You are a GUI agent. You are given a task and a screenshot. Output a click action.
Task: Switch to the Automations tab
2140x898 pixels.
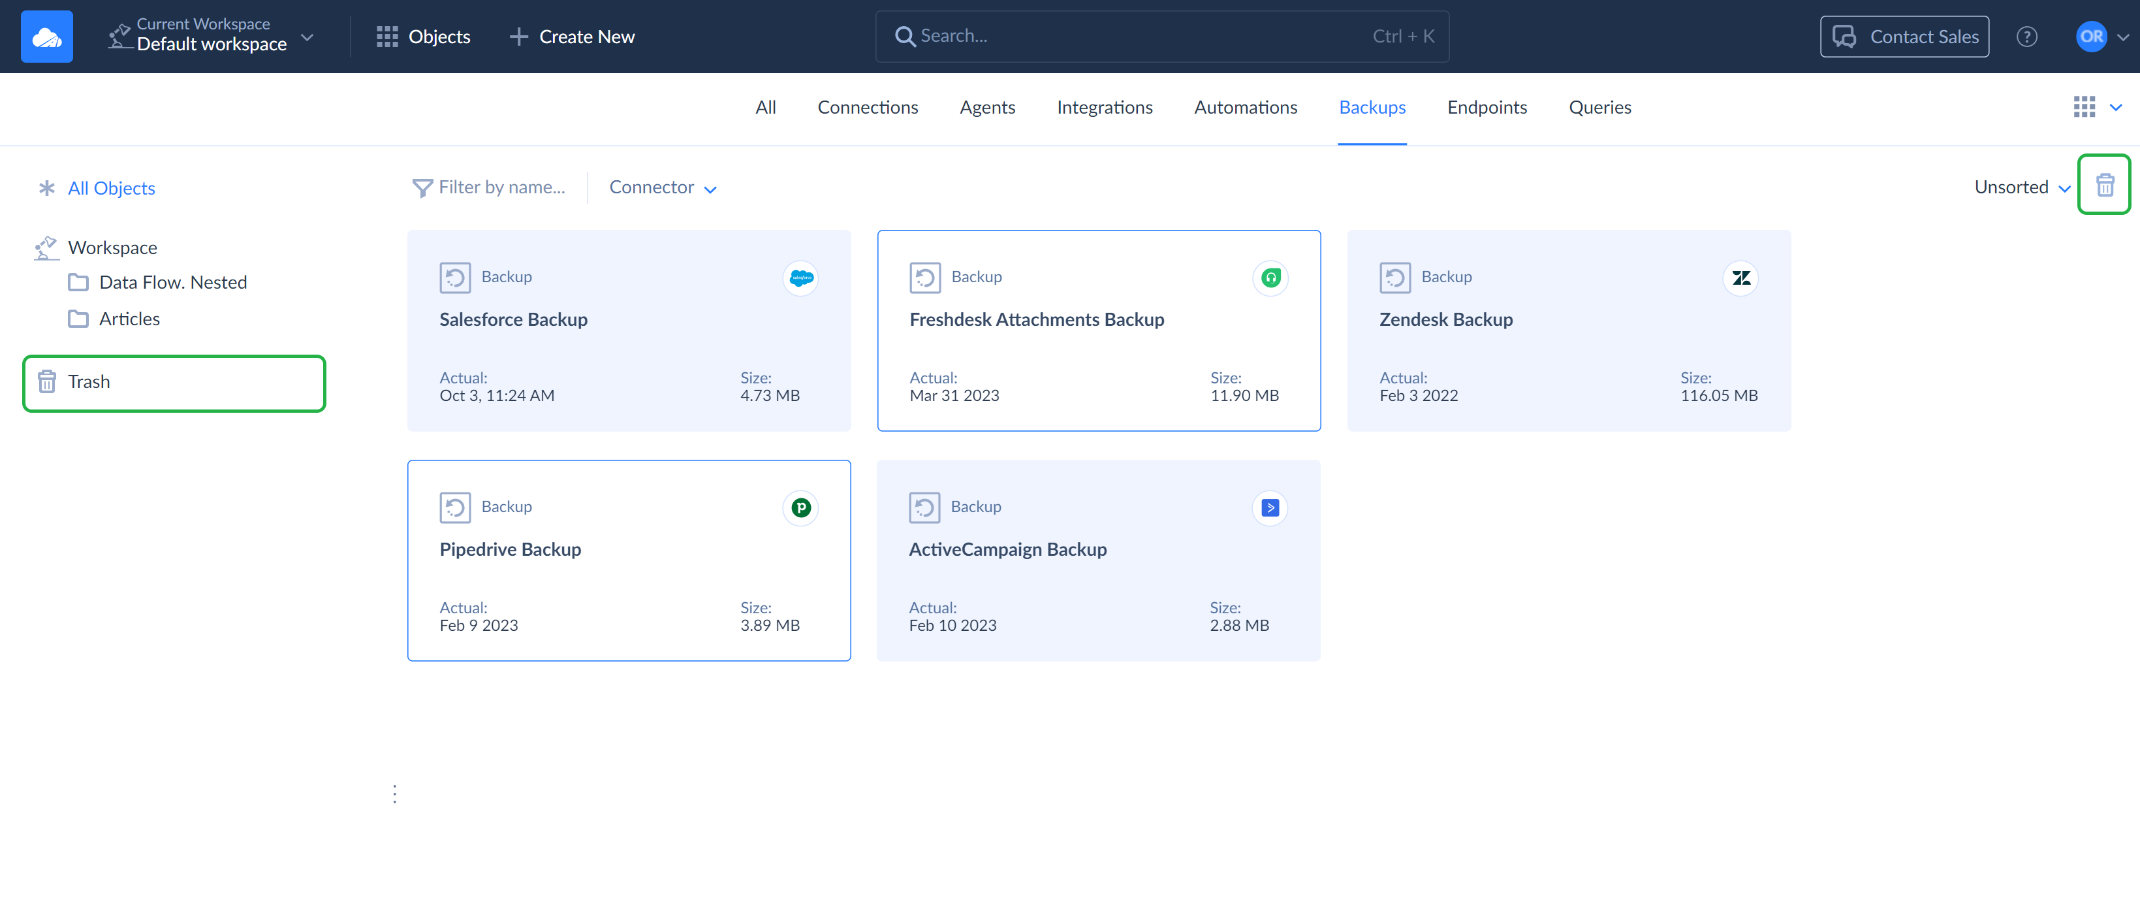coord(1246,107)
